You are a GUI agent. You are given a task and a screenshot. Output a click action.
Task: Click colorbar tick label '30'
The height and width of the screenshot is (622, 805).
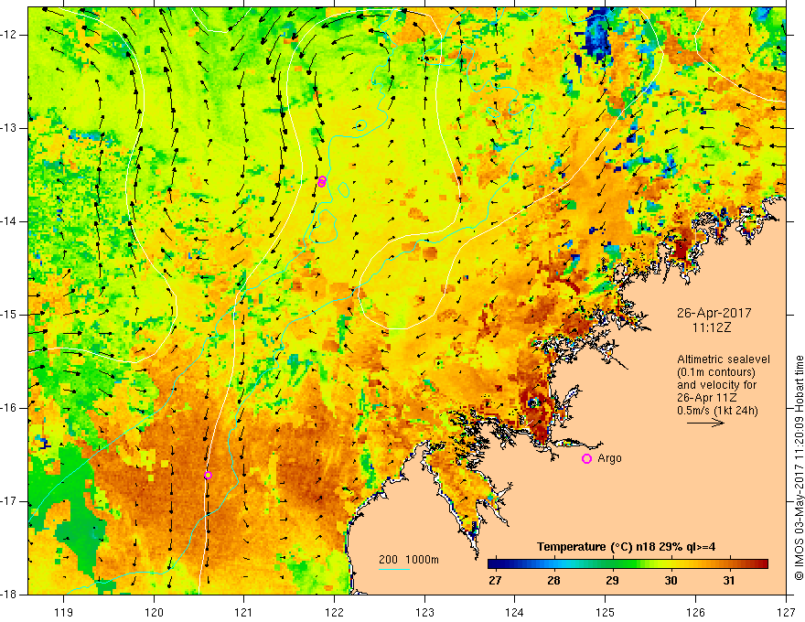pos(671,581)
